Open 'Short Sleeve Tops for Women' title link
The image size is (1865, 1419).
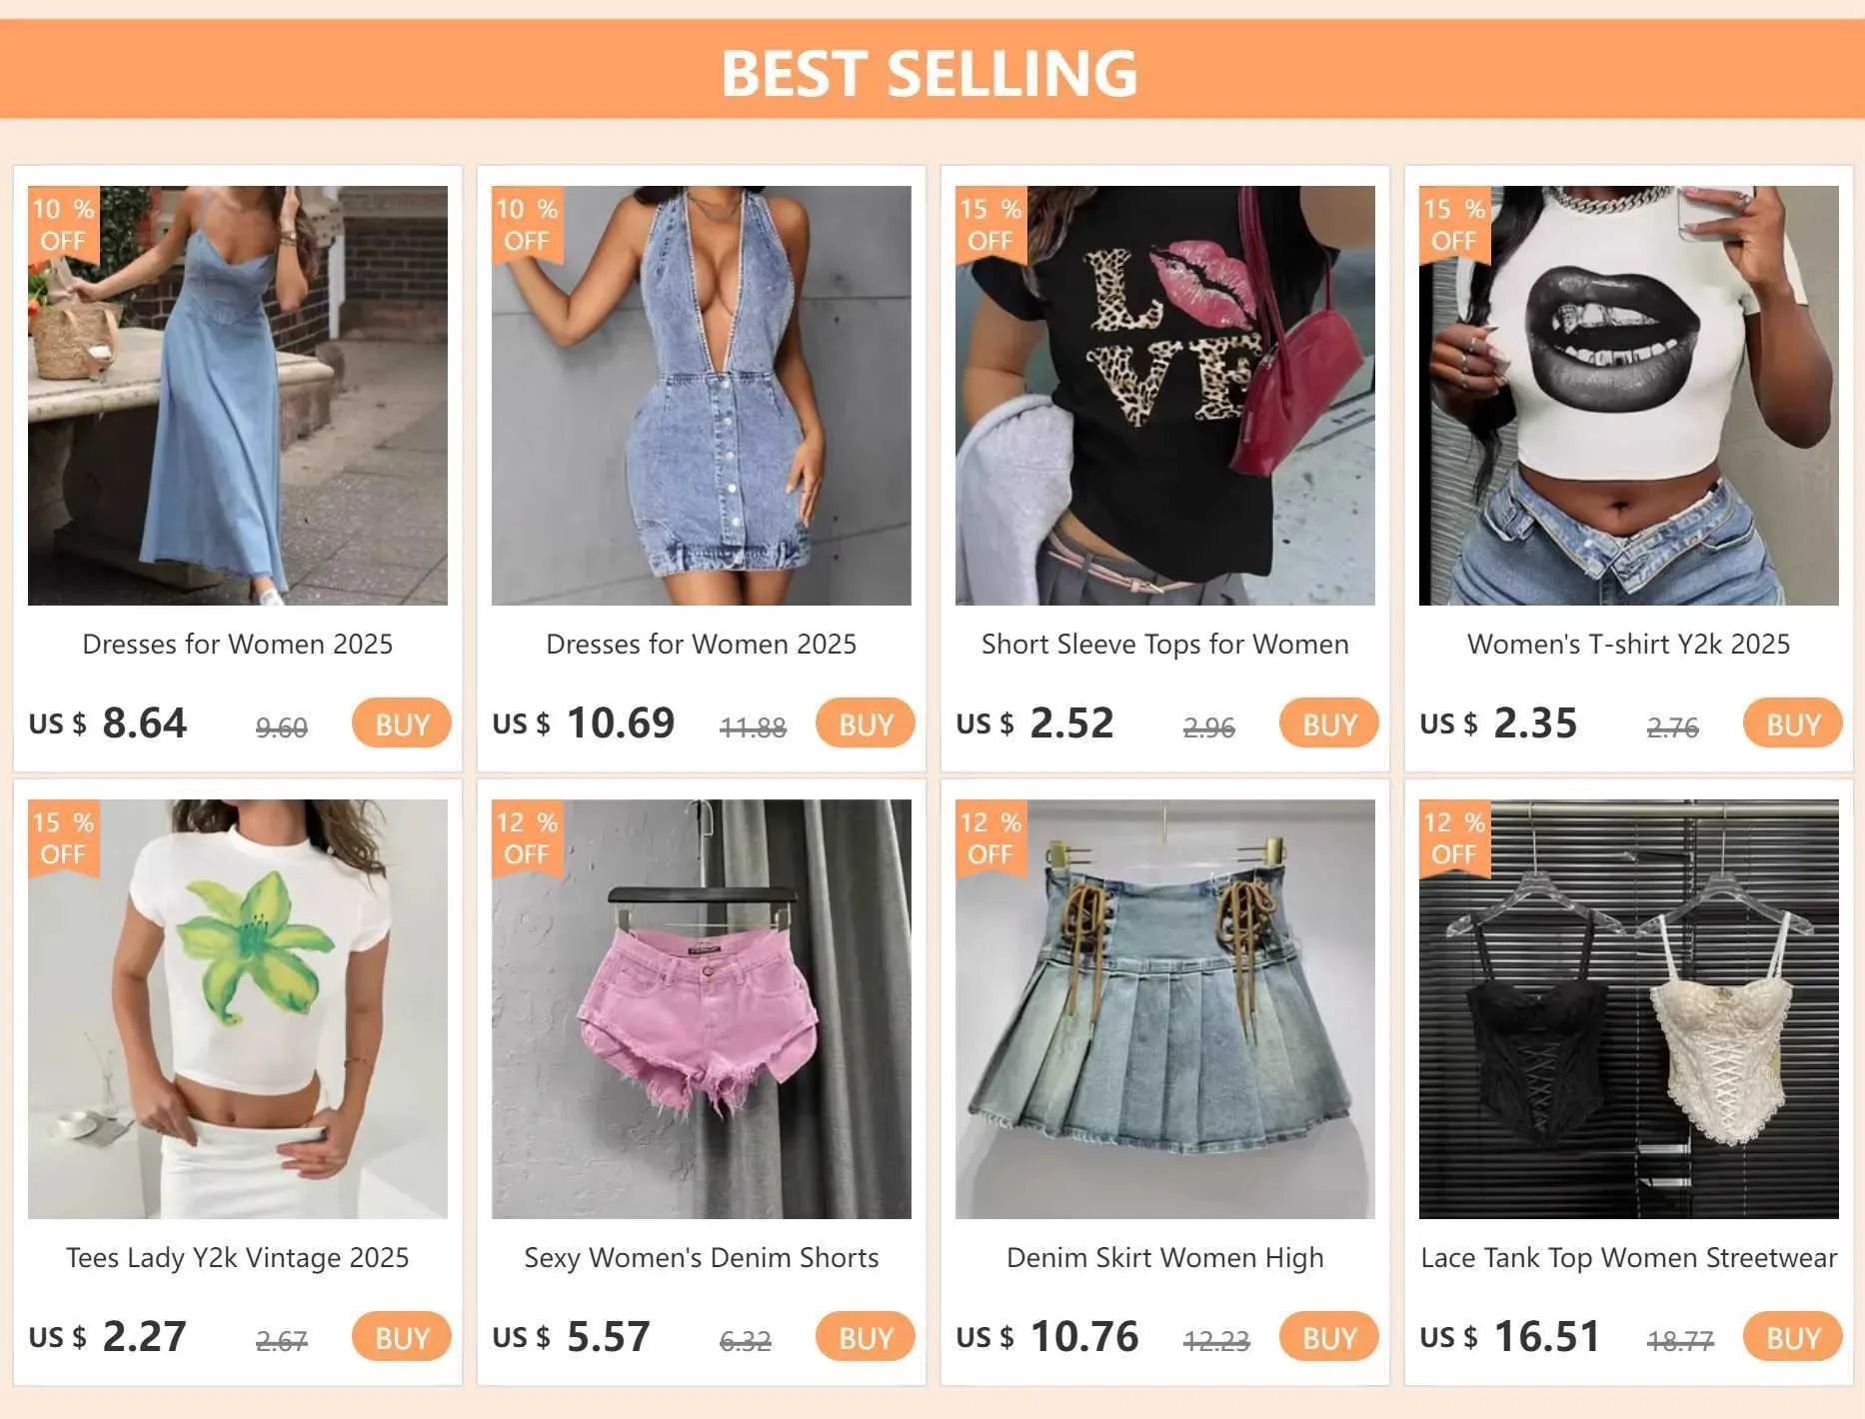click(1165, 645)
